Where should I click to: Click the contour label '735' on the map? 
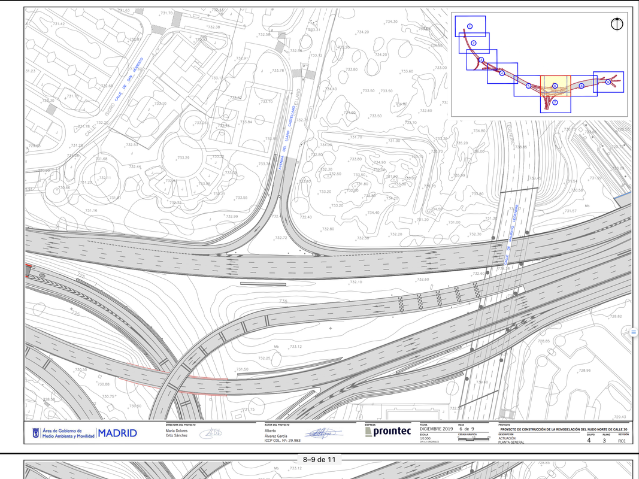tap(283, 302)
